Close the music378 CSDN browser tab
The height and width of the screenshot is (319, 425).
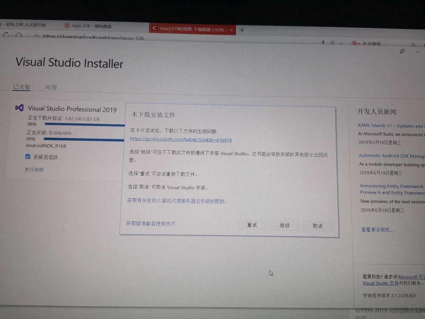coord(231,30)
